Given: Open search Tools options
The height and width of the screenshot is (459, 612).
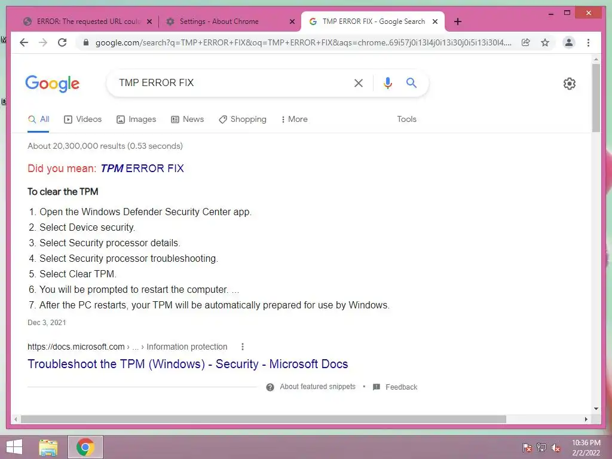Looking at the screenshot, I should pos(406,119).
